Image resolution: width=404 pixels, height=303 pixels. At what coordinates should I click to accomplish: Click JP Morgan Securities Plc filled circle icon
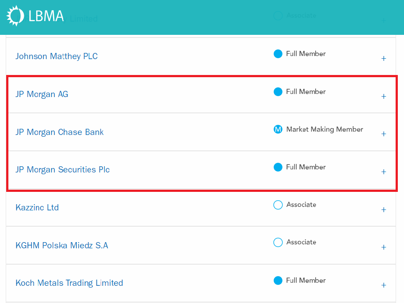278,167
